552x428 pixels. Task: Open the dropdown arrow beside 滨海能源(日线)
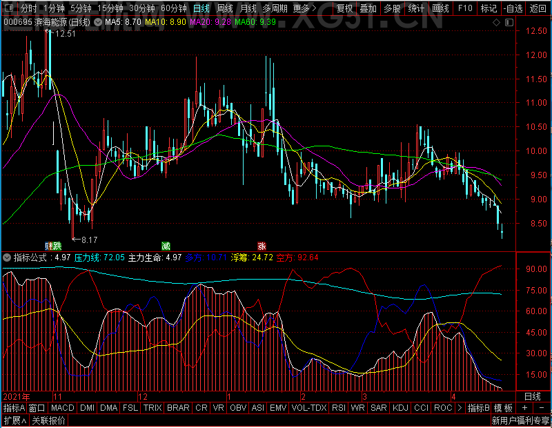pyautogui.click(x=98, y=23)
